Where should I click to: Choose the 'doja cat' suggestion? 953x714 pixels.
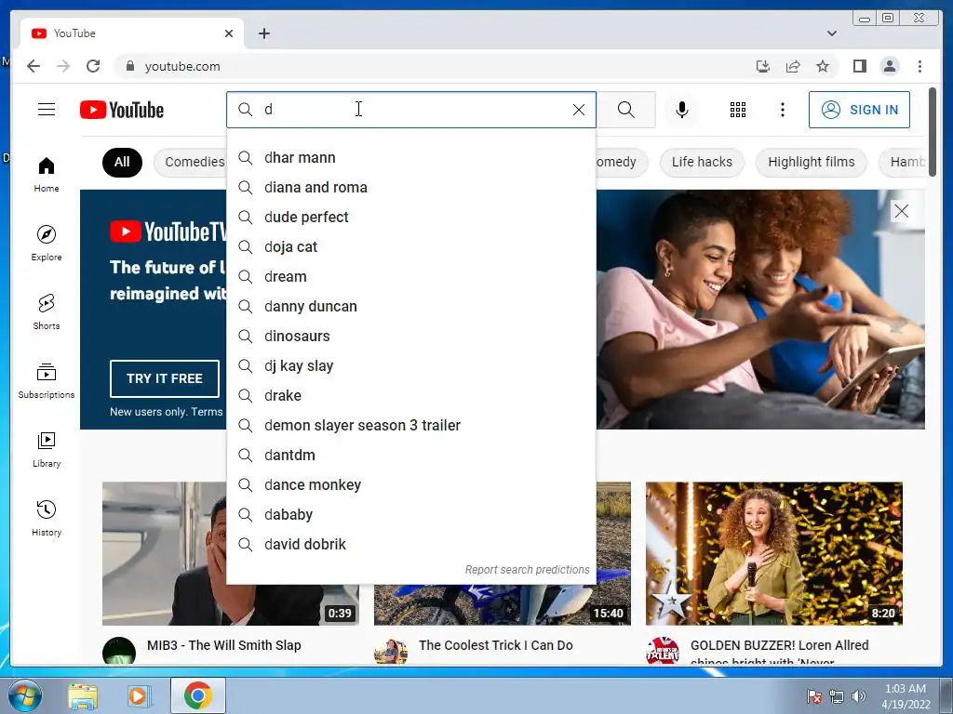point(410,247)
